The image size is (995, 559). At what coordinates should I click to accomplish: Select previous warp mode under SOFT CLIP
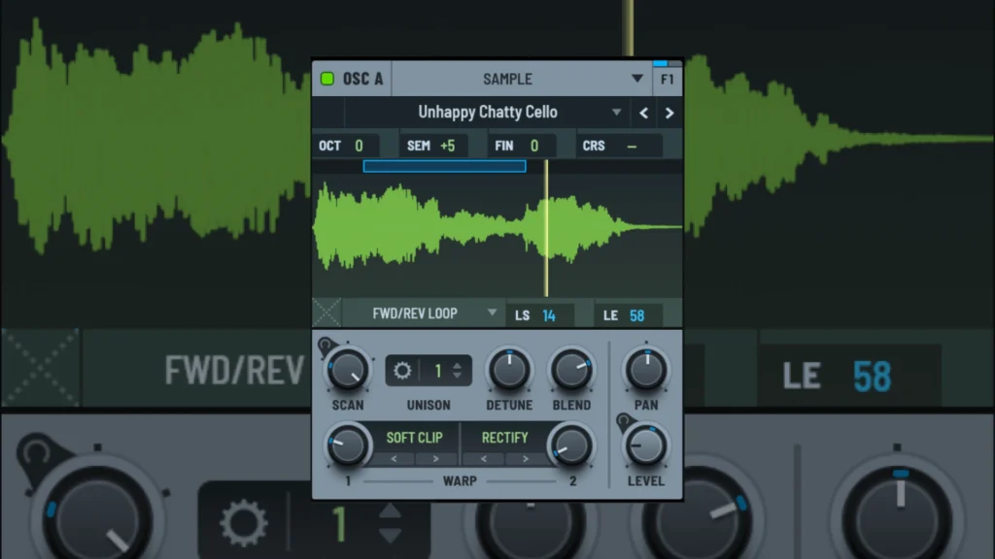click(394, 458)
